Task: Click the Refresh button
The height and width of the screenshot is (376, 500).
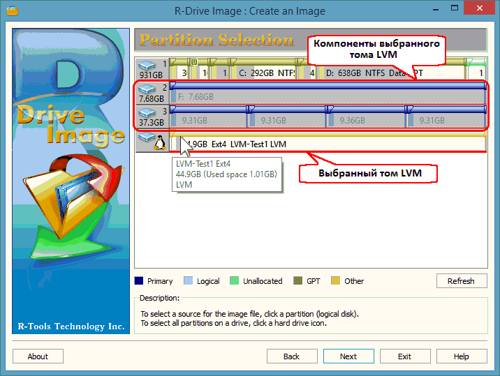Action: 462,281
